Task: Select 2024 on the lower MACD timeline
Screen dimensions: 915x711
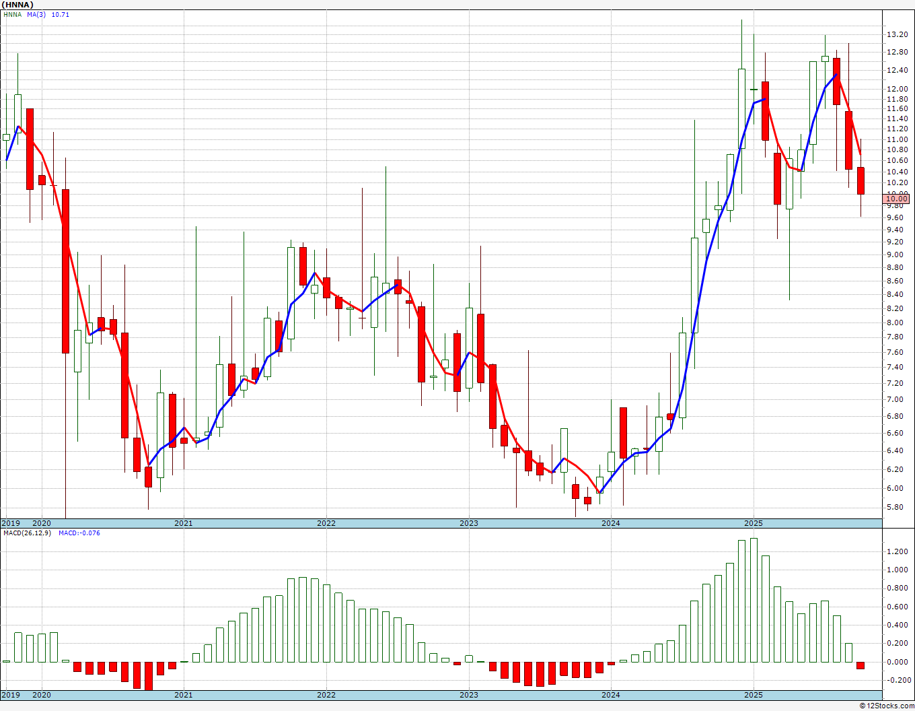Action: tap(611, 695)
